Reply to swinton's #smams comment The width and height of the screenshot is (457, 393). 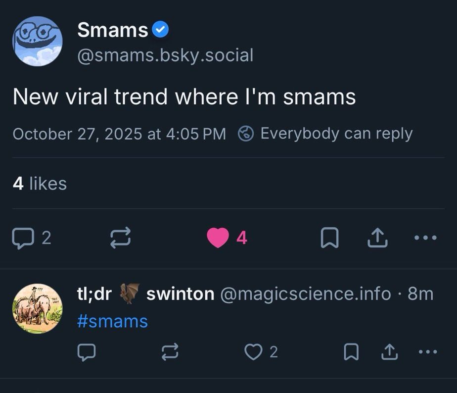(x=86, y=352)
